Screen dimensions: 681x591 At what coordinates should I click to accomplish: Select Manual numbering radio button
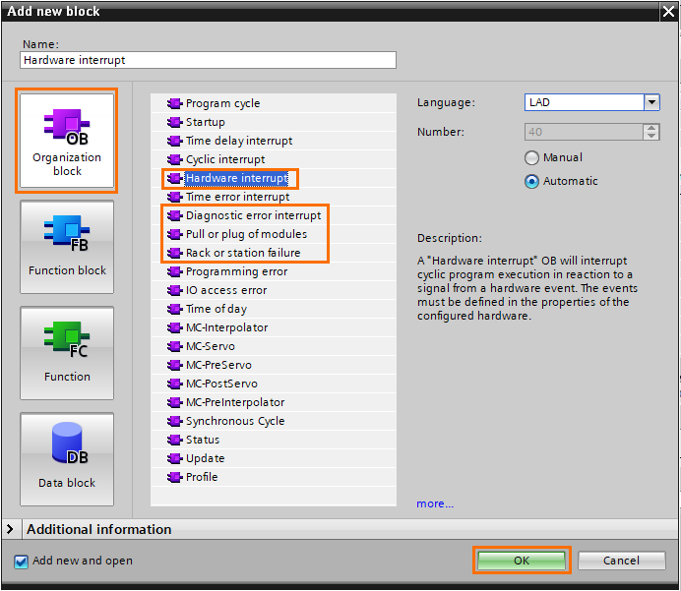pyautogui.click(x=531, y=157)
